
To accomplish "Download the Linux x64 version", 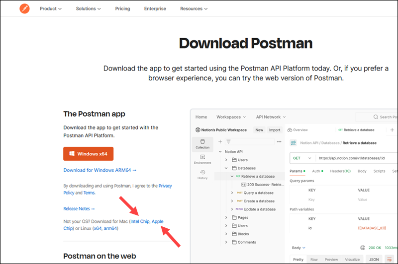I will tap(98, 228).
